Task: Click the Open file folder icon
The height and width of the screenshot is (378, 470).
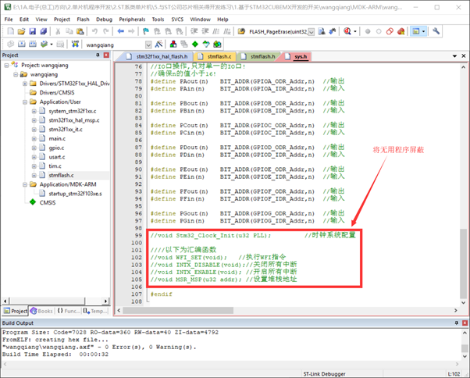Action: tap(23, 32)
